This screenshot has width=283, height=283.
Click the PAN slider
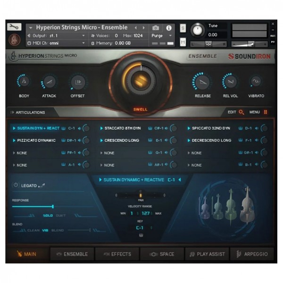pos(140,195)
